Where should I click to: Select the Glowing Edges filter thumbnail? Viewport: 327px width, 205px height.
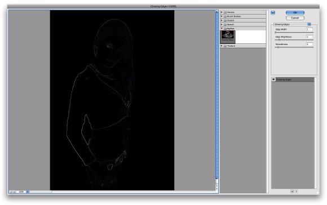tap(228, 37)
